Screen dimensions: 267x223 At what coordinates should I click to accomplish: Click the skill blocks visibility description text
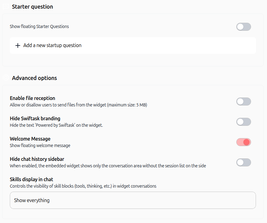click(x=83, y=186)
